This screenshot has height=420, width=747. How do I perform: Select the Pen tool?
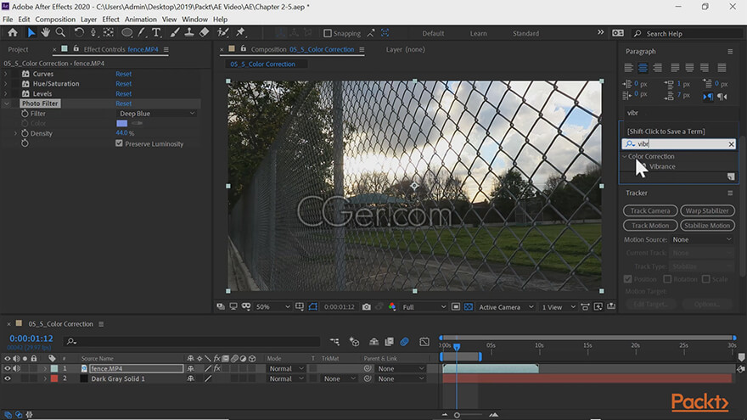click(x=142, y=33)
